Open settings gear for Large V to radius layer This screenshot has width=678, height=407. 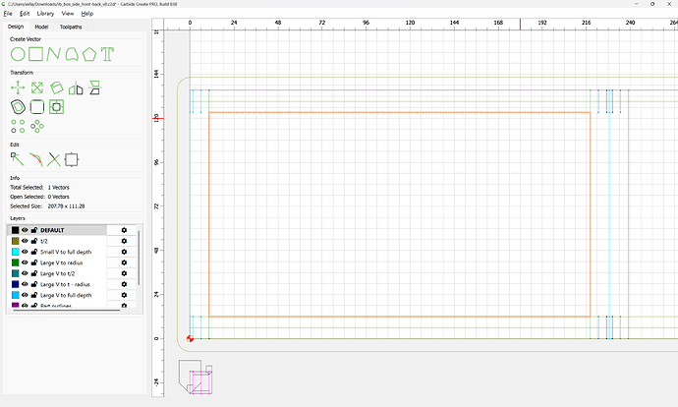tap(124, 262)
